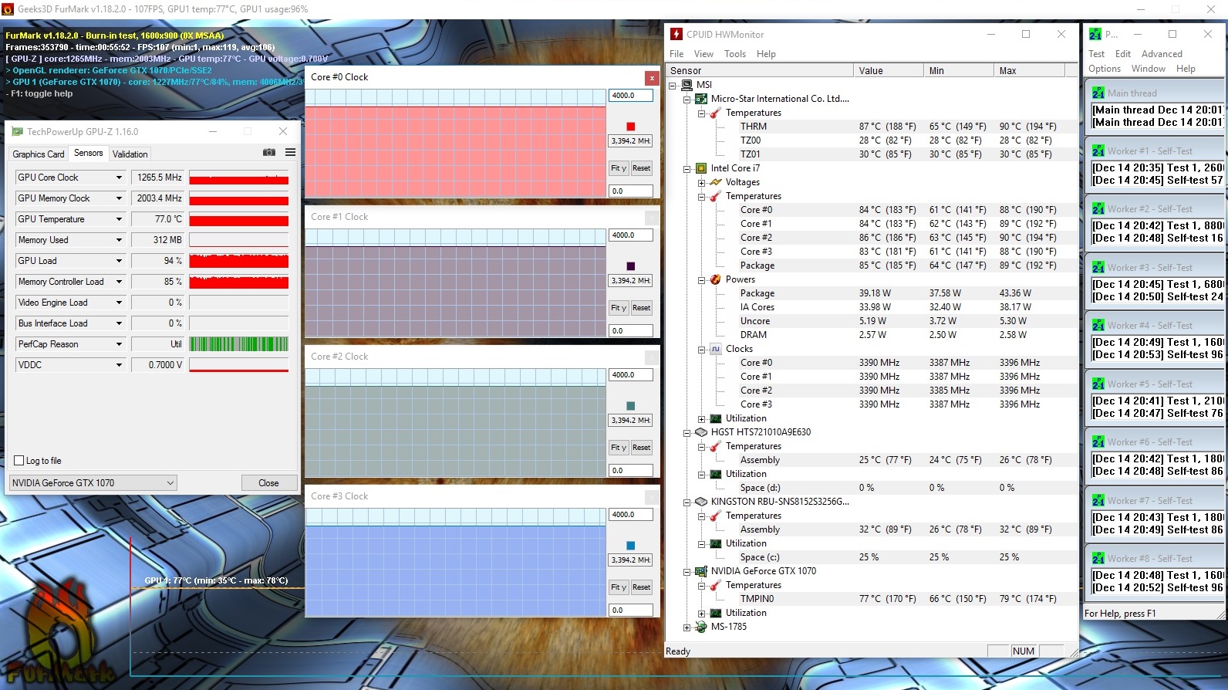Click the MS-1785 battery device icon
Viewport: 1228px width, 690px height.
coord(701,627)
